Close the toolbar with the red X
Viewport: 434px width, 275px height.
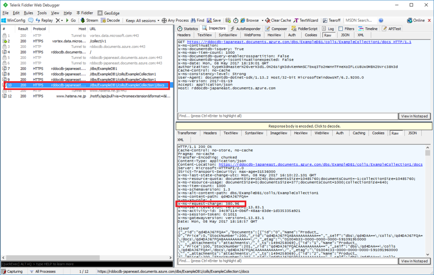[x=429, y=20]
